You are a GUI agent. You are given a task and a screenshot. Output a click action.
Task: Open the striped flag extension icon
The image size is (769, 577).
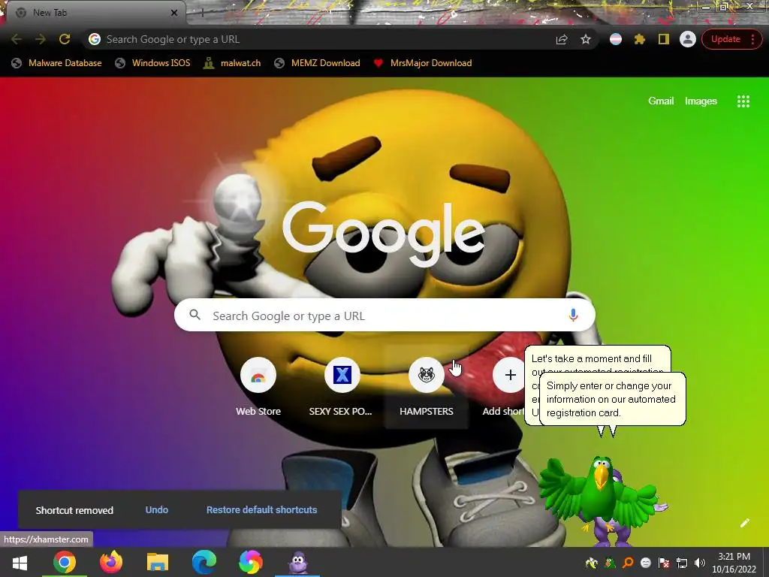[x=616, y=39]
